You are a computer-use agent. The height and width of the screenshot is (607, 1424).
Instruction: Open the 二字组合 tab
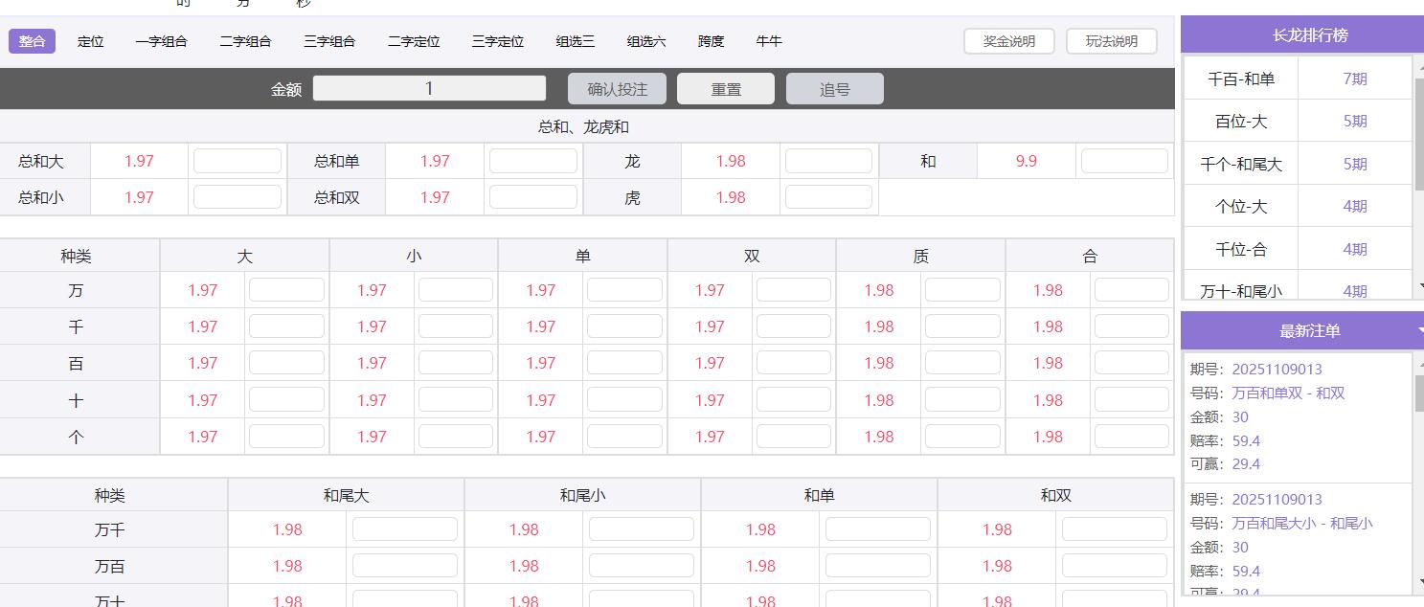coord(245,41)
